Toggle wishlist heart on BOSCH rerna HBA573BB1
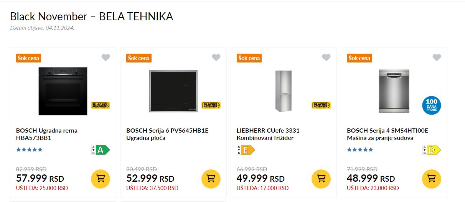 [106, 57]
